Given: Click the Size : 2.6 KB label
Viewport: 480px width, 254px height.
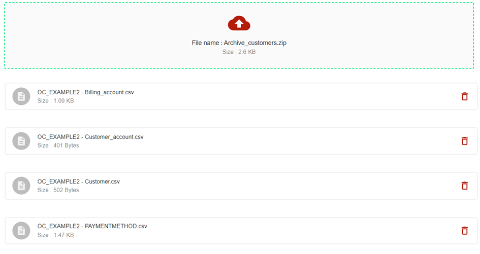Looking at the screenshot, I should [239, 52].
